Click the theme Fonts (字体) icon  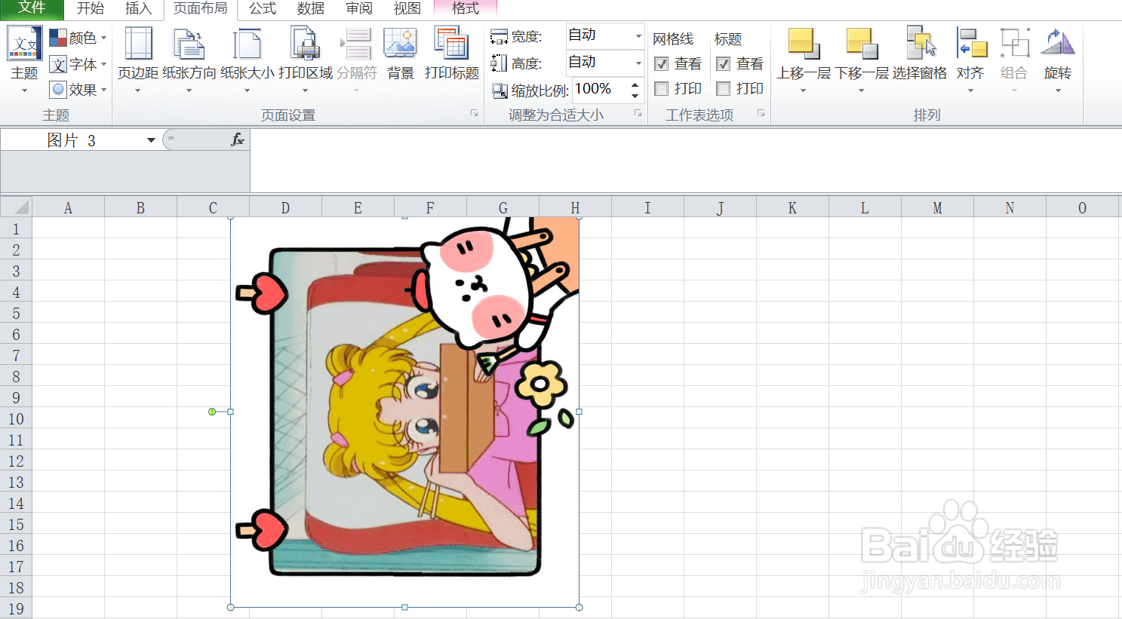[58, 64]
